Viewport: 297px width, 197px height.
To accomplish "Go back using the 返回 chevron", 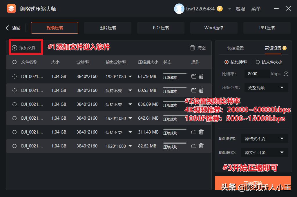I will tap(7, 28).
